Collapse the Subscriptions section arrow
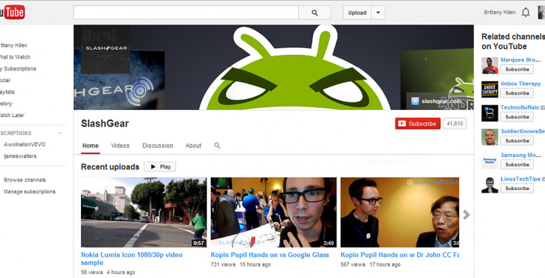 (x=60, y=133)
